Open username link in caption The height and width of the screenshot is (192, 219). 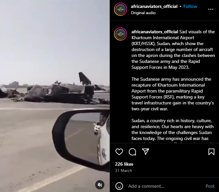point(155,32)
